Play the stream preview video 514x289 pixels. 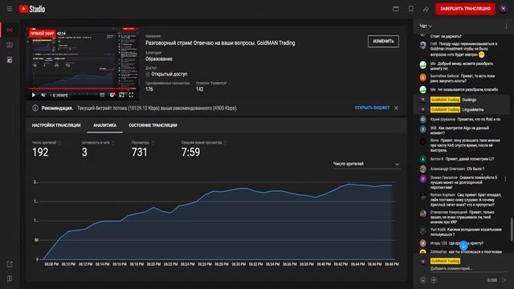34,95
